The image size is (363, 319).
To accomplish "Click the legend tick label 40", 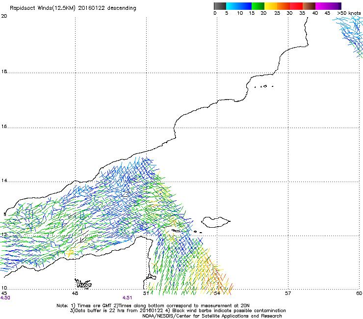I will pyautogui.click(x=315, y=13).
